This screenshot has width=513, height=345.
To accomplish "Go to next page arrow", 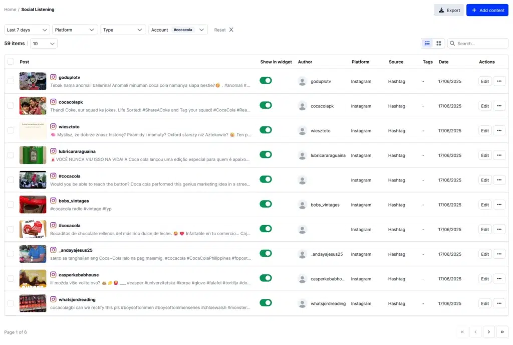I will 488,332.
